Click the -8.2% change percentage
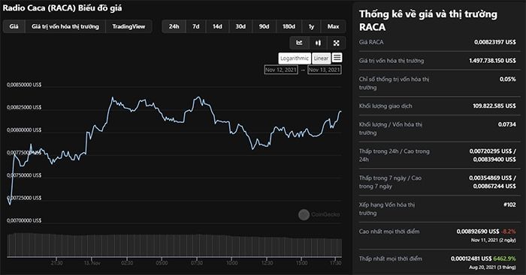Screen dimensions: 526x275 click(x=509, y=232)
